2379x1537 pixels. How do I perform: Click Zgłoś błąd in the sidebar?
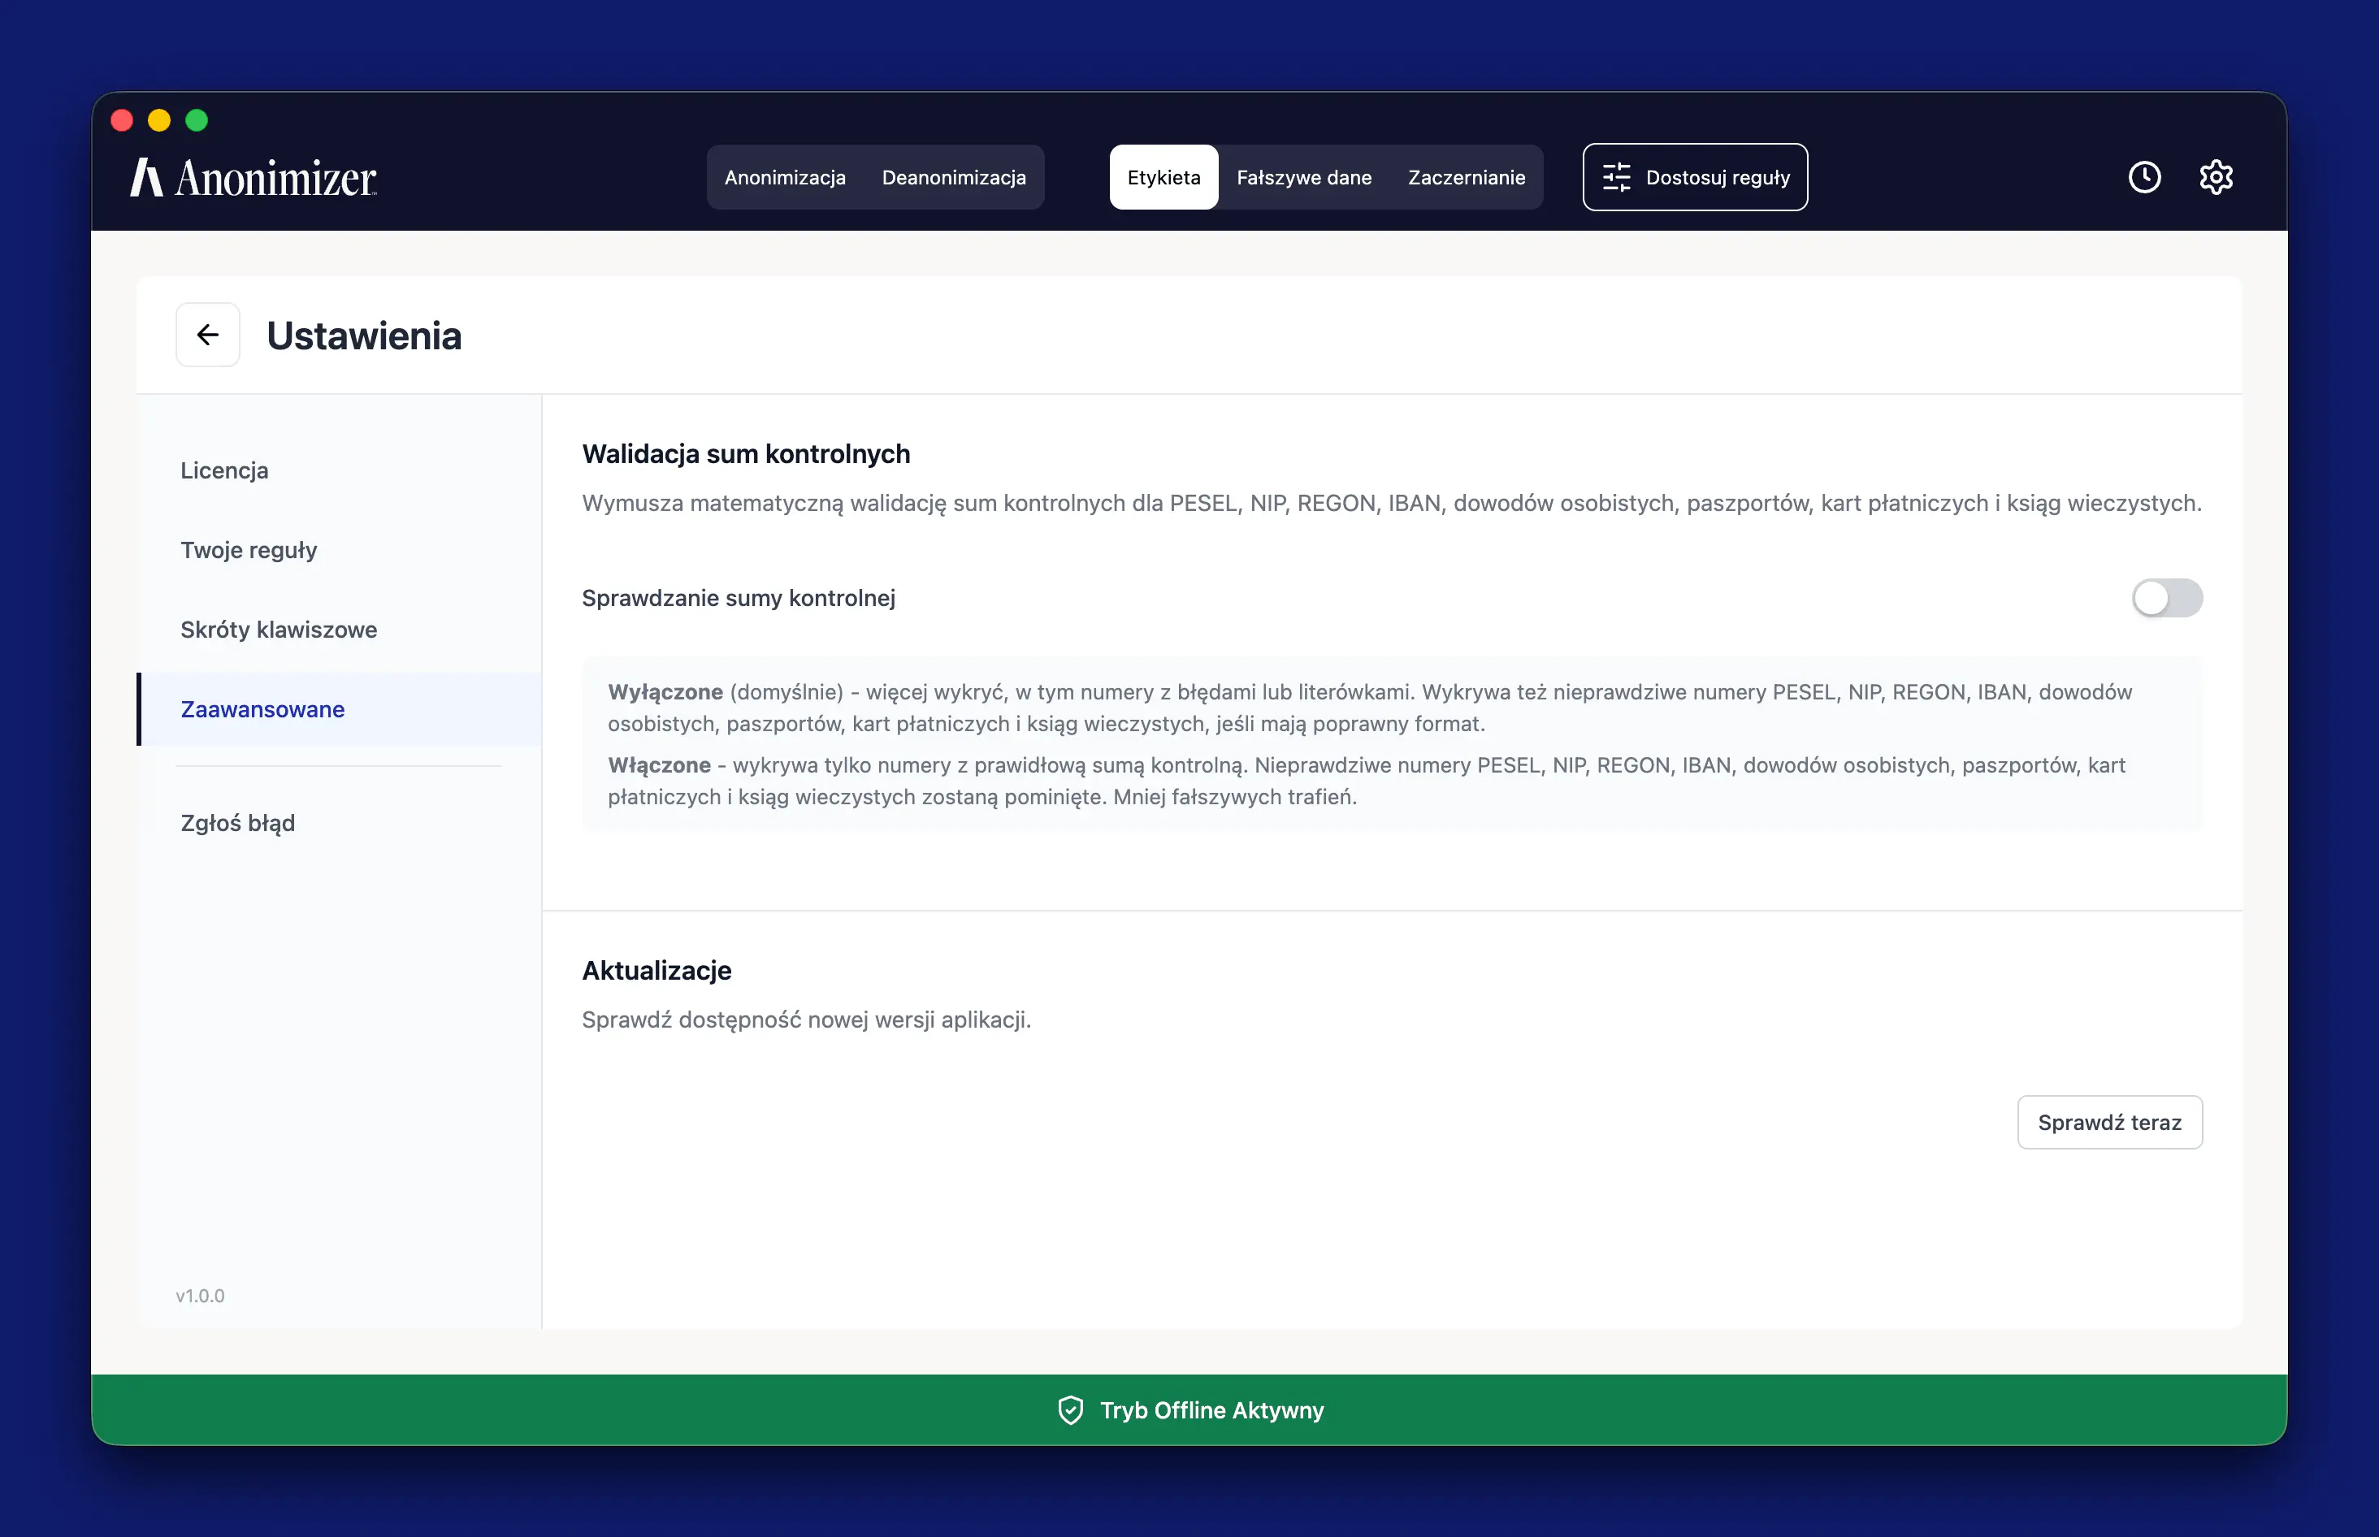[x=340, y=824]
